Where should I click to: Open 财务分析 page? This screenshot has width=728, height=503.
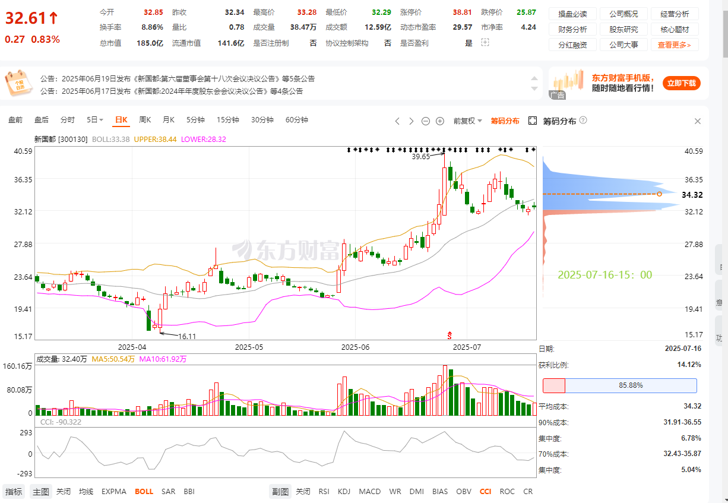(572, 29)
